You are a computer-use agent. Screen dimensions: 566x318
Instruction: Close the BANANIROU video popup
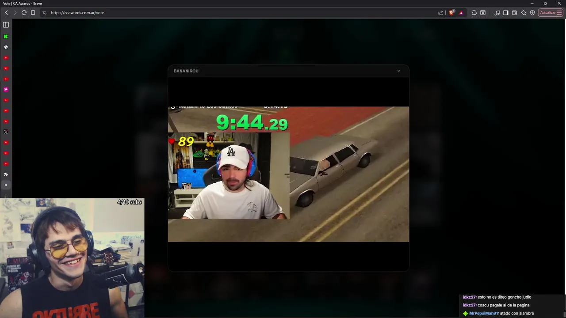click(398, 71)
